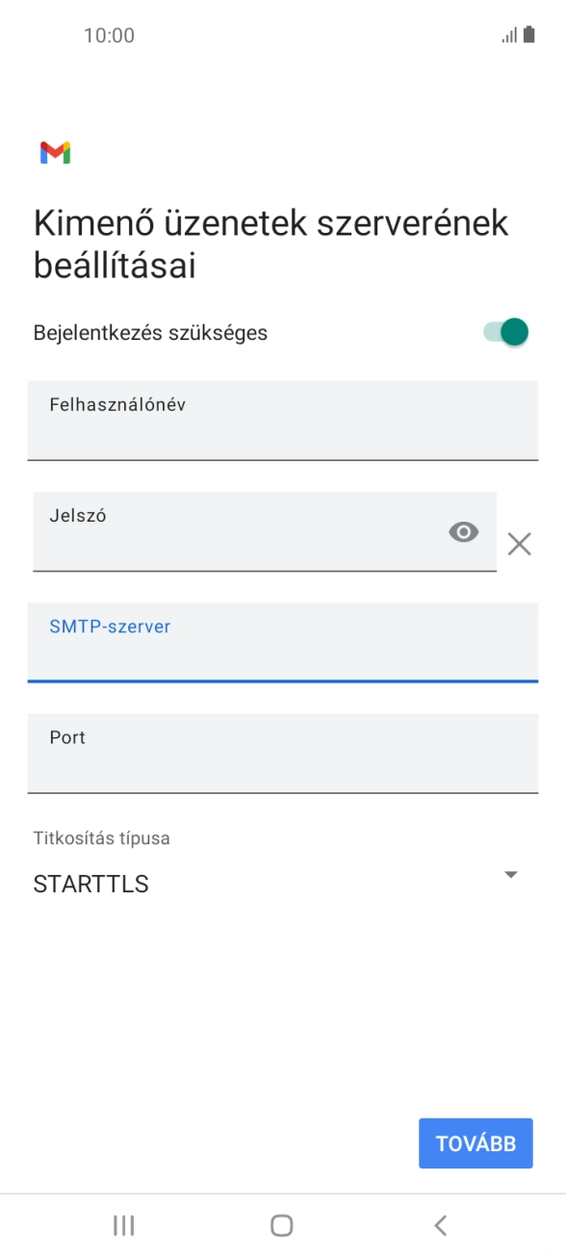Open recent apps with the recents button
The width and height of the screenshot is (566, 1259).
pyautogui.click(x=122, y=1225)
